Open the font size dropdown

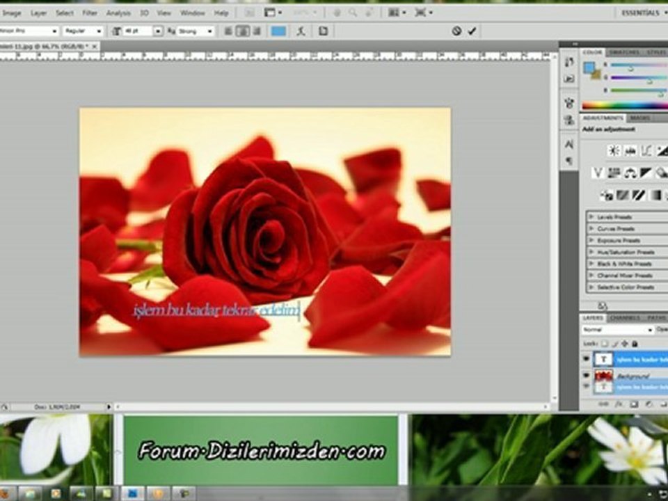(x=158, y=31)
